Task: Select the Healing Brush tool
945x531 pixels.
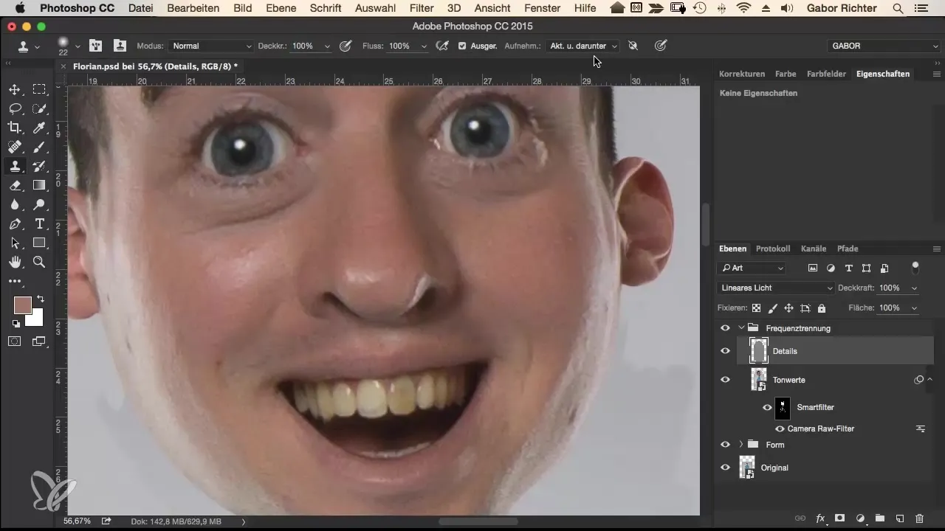Action: click(15, 147)
